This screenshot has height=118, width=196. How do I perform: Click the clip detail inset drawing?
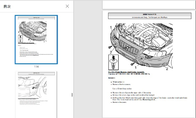point(113,62)
